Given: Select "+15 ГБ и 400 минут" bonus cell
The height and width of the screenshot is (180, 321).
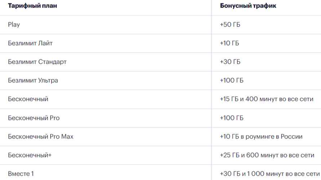Looking at the screenshot, I should click(264, 99).
